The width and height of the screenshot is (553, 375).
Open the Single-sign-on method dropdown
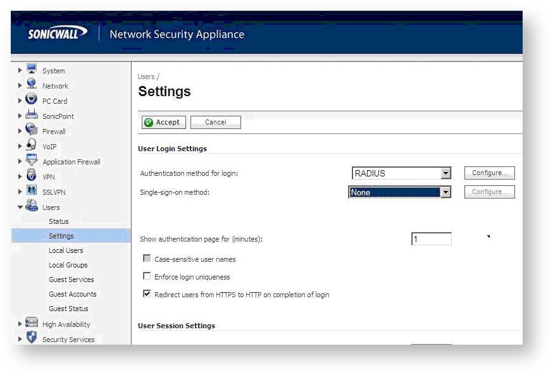pos(445,192)
